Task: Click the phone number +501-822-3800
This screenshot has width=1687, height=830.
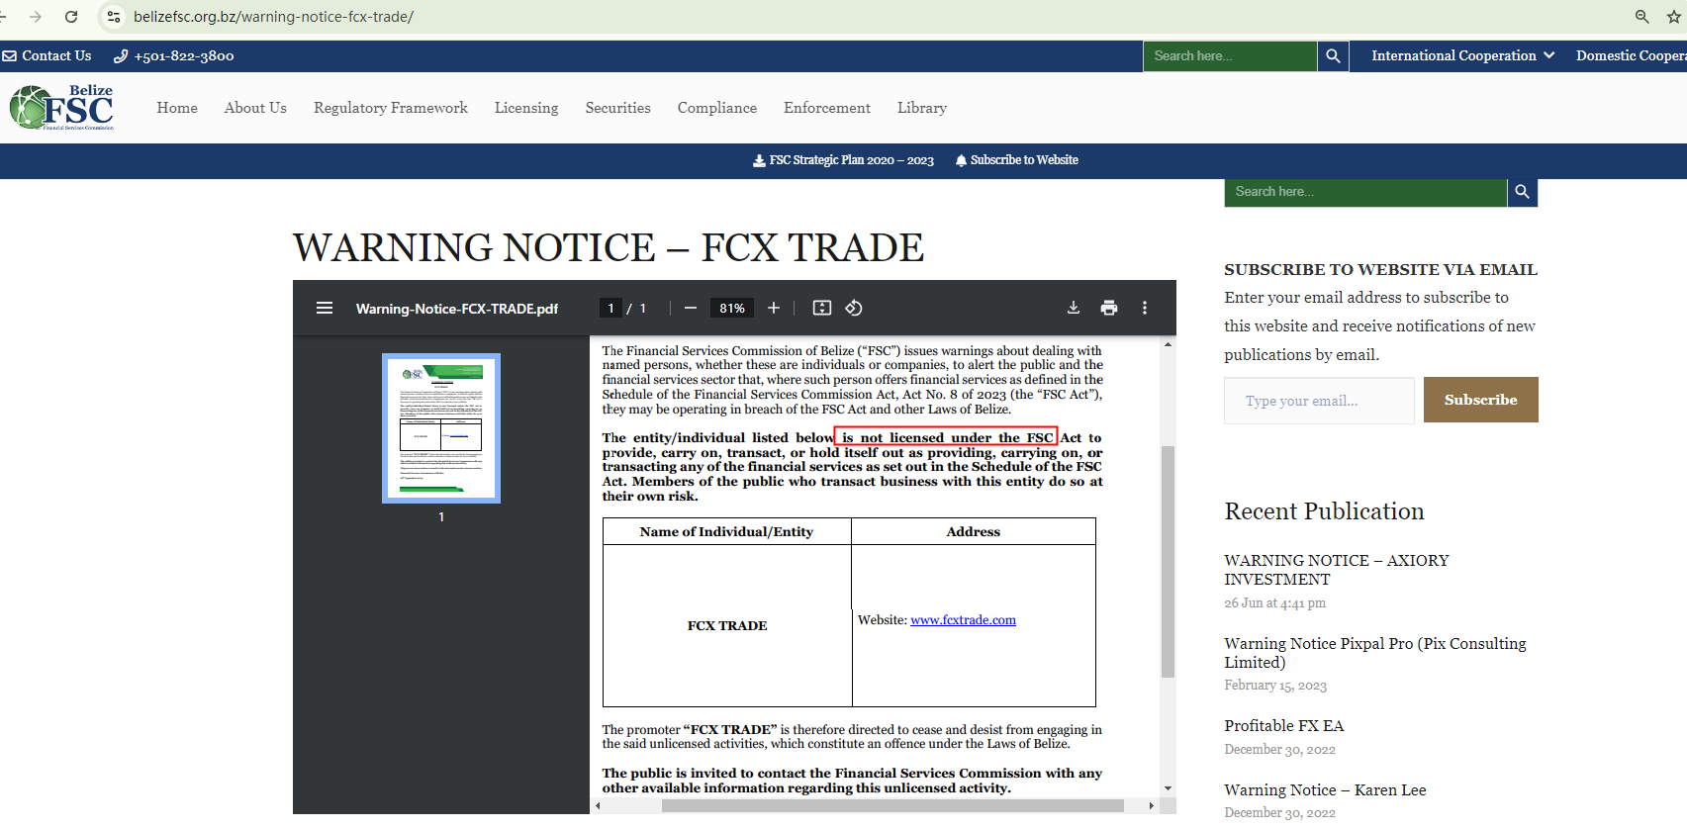Action: (x=174, y=56)
